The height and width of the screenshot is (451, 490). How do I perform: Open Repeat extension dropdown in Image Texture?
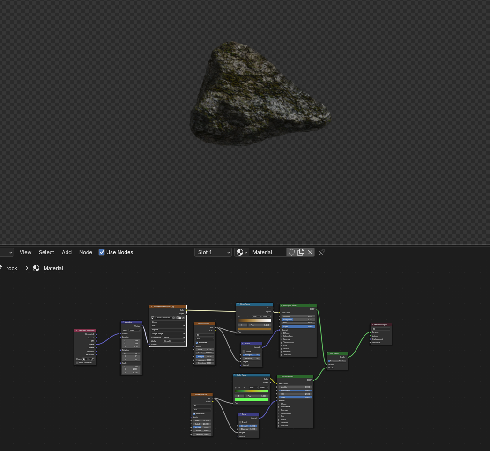point(168,329)
